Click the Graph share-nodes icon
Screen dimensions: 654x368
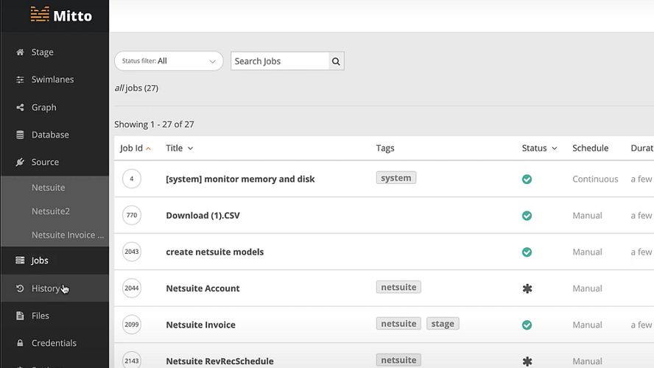pyautogui.click(x=20, y=107)
